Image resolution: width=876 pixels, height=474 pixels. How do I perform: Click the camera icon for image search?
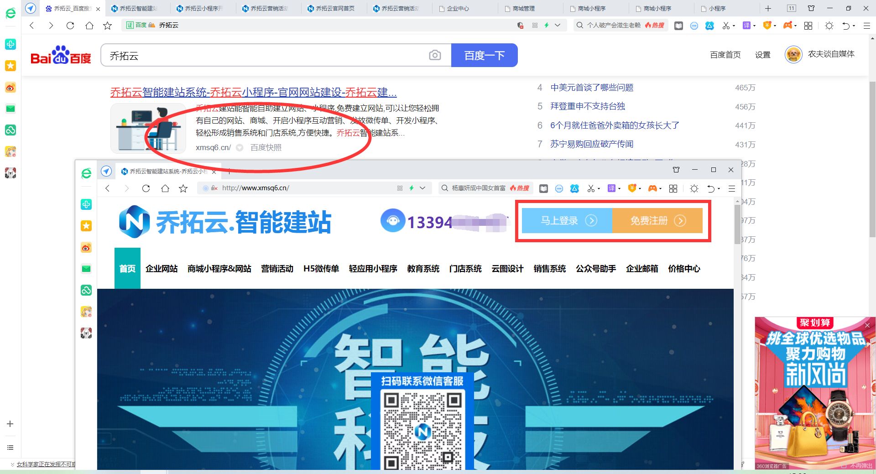[x=435, y=55]
